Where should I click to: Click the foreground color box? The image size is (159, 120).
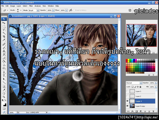[x=3, y=103]
